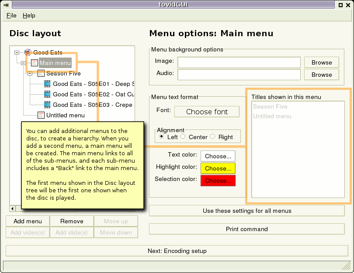Enable Left alignment
The width and height of the screenshot is (354, 273).
point(161,136)
